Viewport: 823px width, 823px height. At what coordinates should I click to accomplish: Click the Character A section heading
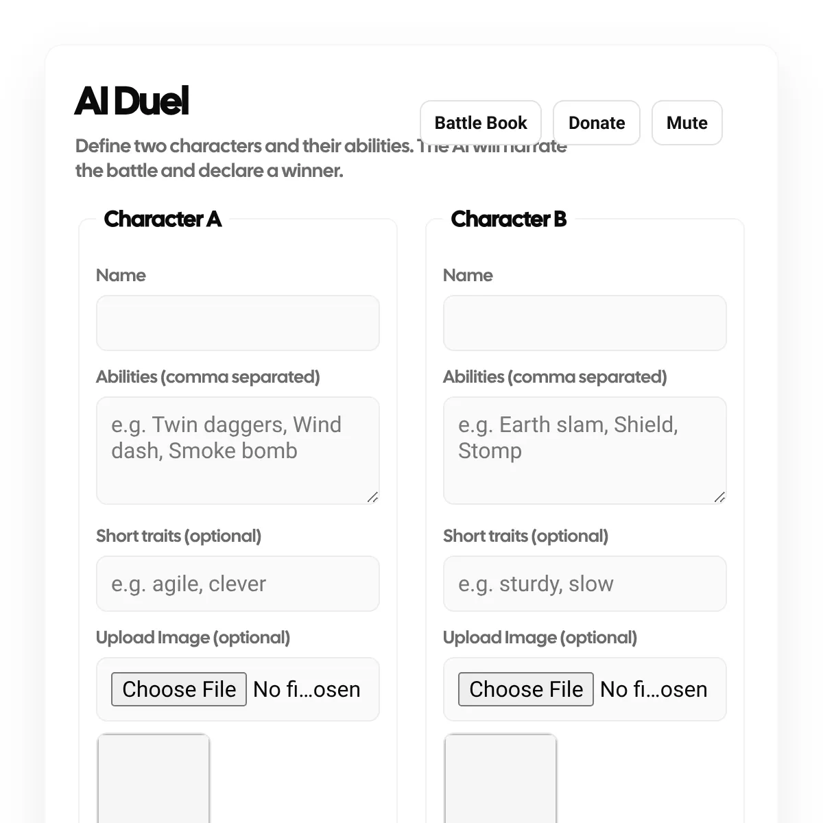[163, 219]
